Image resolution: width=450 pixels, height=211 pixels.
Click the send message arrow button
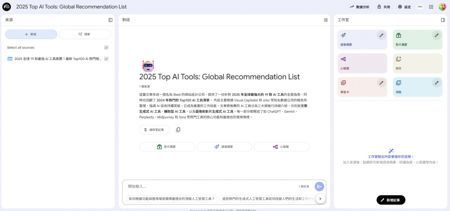(319, 187)
